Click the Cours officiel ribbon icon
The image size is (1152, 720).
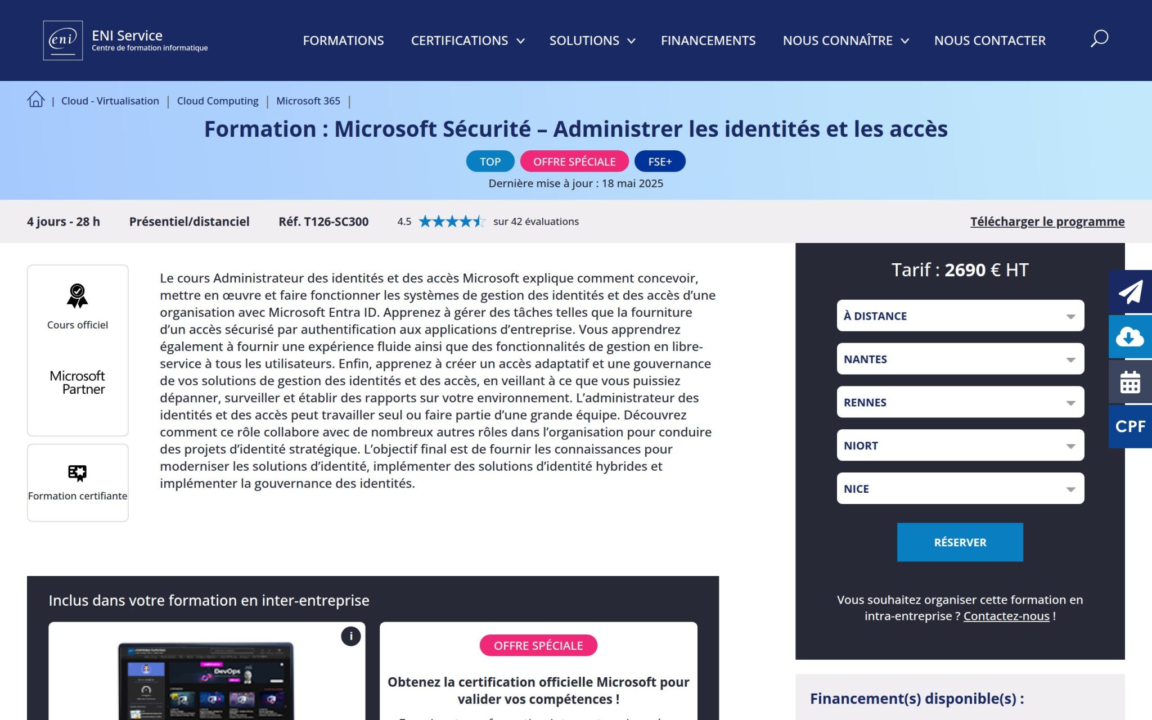[x=78, y=296]
